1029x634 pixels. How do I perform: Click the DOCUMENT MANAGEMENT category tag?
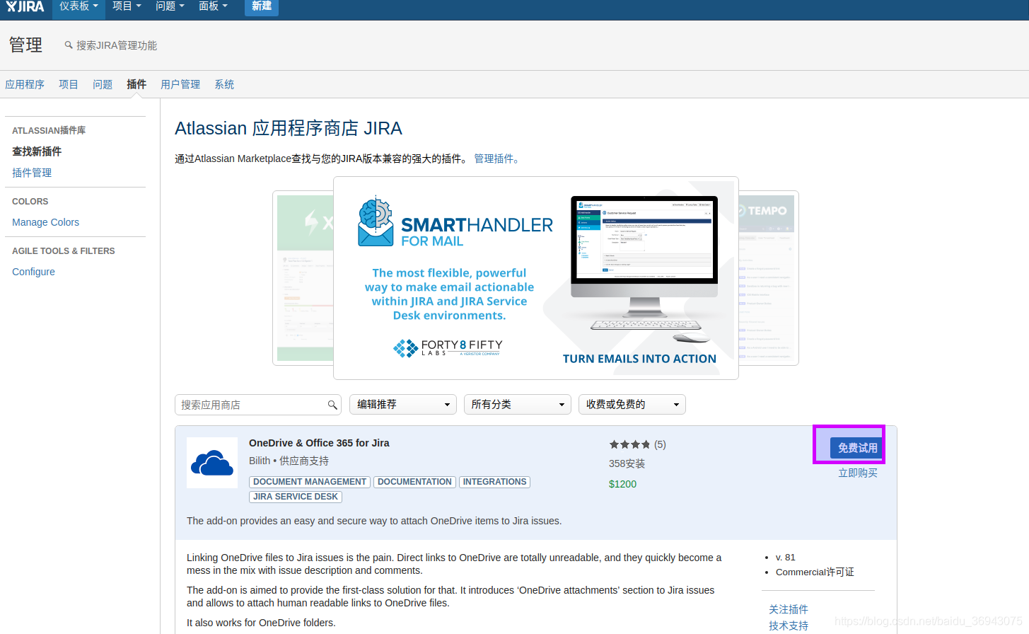point(310,482)
